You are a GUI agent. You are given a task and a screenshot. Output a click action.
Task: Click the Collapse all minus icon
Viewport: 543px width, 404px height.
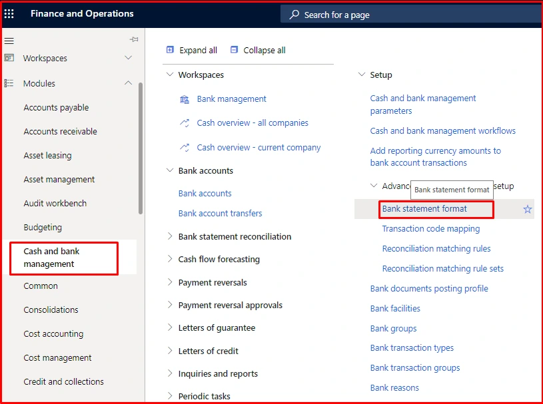tap(234, 50)
